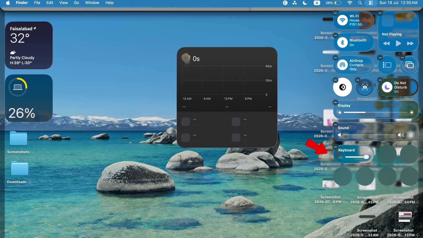Remove the Now Playing control with its minus button
This screenshot has width=423, height=238.
[x=380, y=13]
